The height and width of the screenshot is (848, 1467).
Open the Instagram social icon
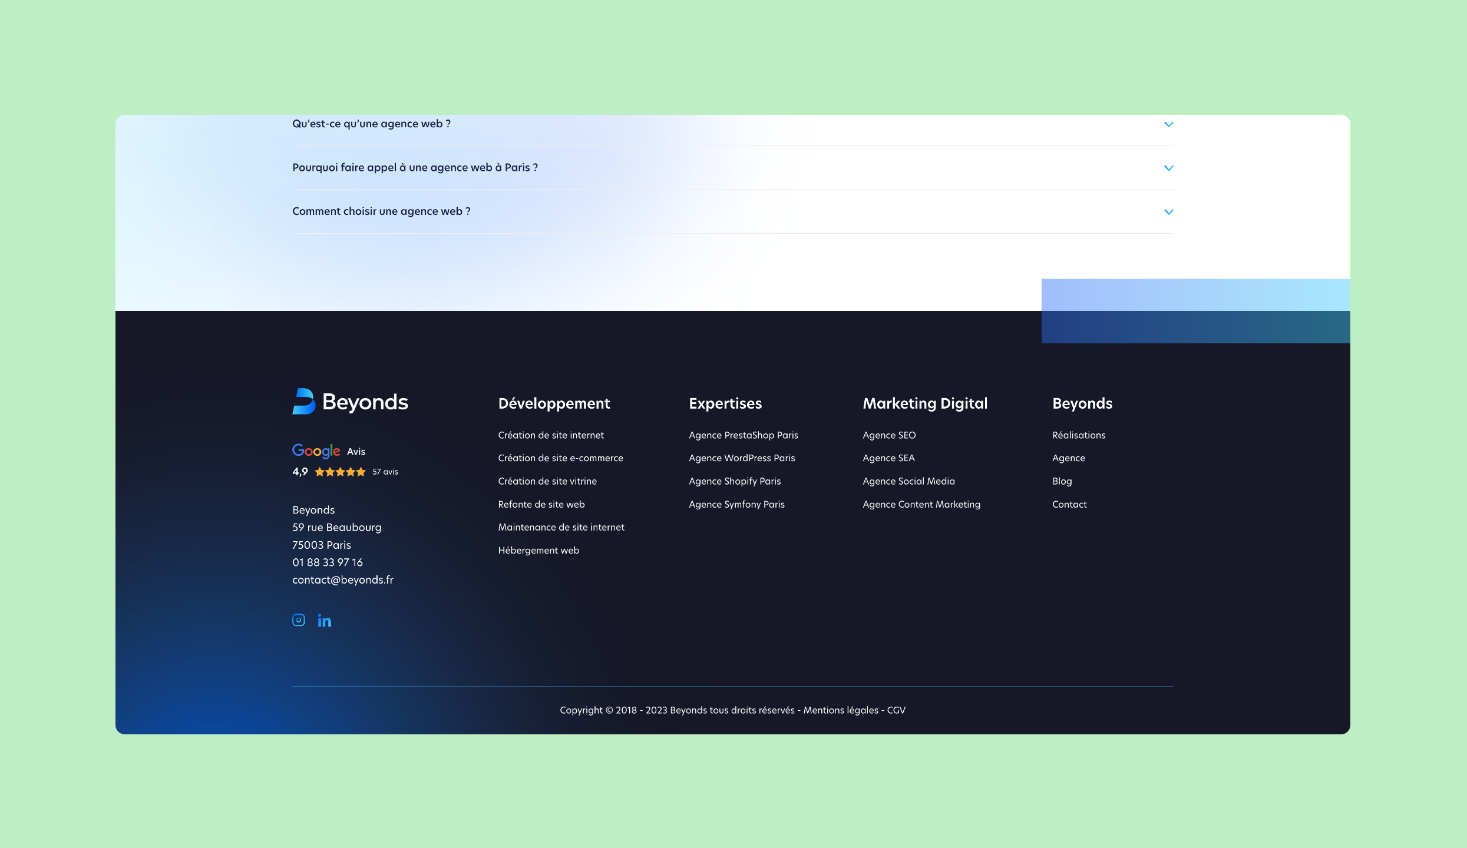coord(298,620)
